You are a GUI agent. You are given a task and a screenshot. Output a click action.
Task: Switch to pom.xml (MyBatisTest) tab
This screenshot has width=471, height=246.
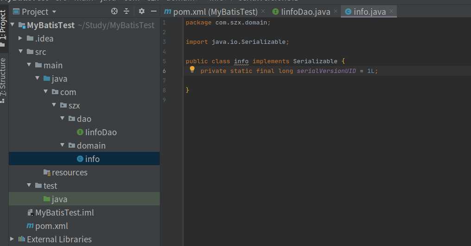215,12
